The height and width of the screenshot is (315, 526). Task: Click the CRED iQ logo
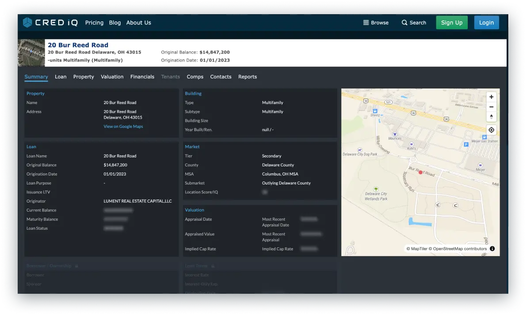pos(50,23)
